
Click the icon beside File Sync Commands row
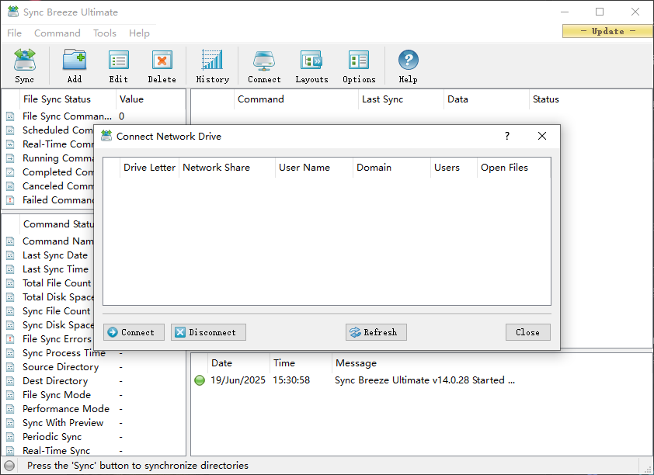coord(10,116)
